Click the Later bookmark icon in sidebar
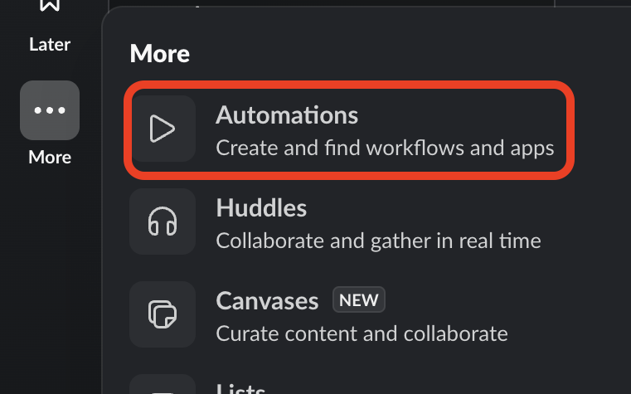 point(50,7)
